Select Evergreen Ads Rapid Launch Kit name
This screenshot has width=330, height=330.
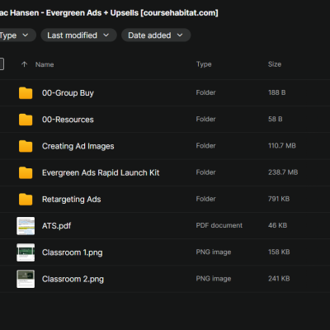point(101,172)
